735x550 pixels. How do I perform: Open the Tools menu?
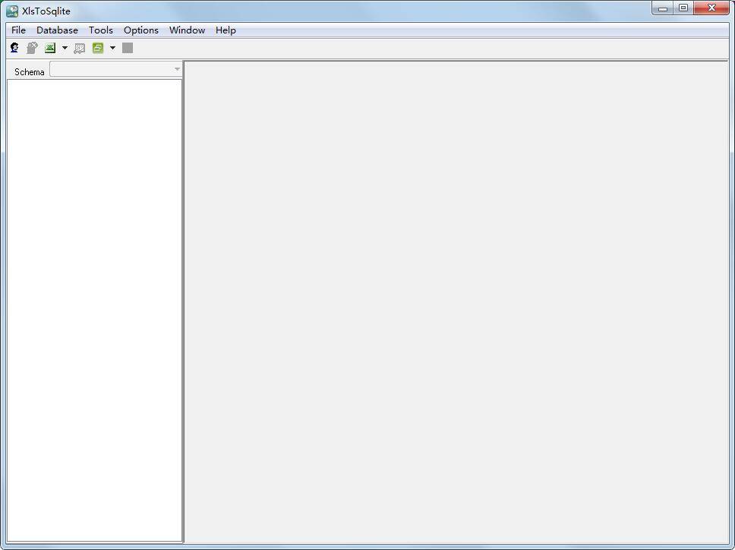pos(100,30)
